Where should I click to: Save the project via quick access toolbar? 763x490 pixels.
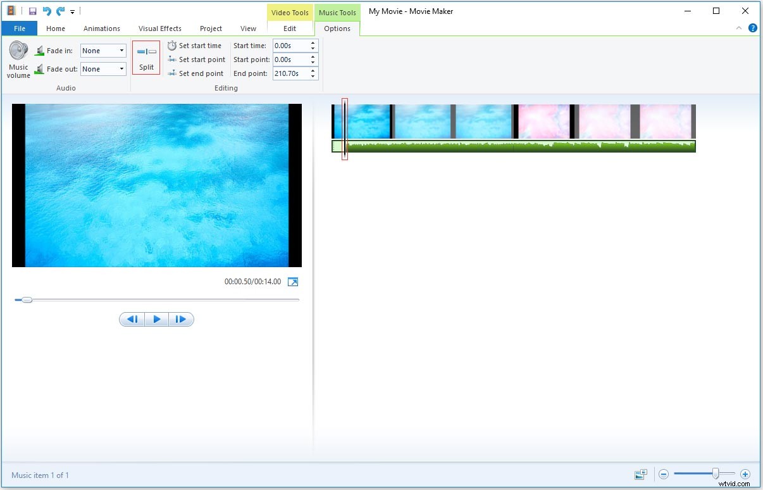[x=32, y=11]
